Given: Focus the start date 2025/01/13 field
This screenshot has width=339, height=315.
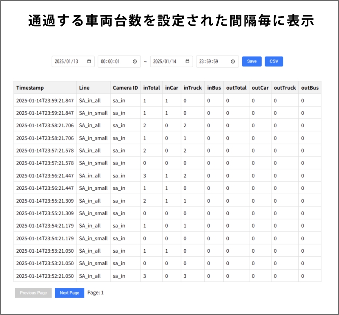Looking at the screenshot, I should pos(67,62).
